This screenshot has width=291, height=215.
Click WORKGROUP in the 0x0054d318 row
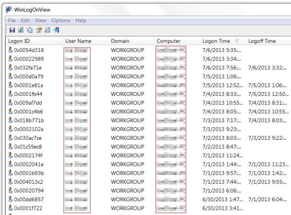tap(128, 50)
